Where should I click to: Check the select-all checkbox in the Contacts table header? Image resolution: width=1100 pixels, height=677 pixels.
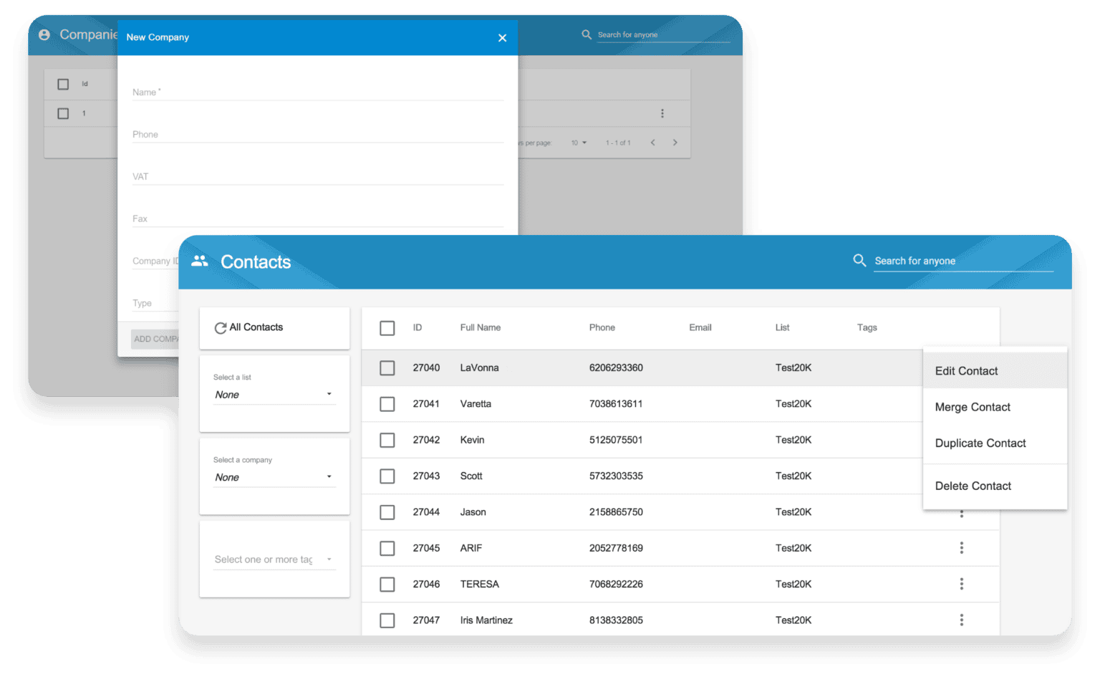point(387,327)
